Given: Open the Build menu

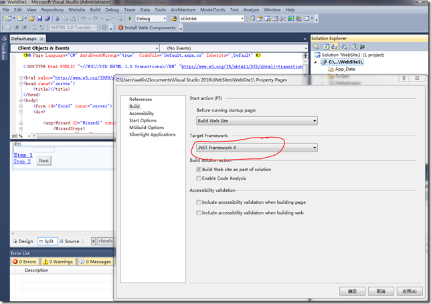Looking at the screenshot, I should pyautogui.click(x=95, y=9).
